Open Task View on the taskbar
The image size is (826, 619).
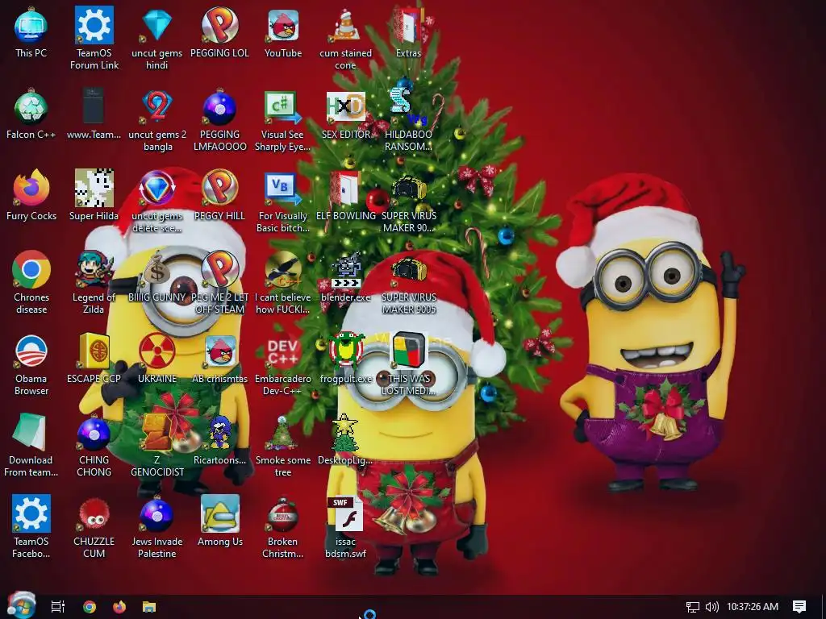[x=57, y=606]
